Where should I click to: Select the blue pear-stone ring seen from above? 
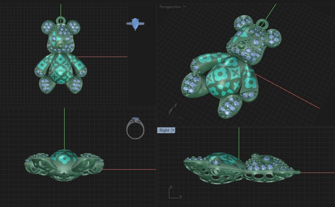point(135,24)
